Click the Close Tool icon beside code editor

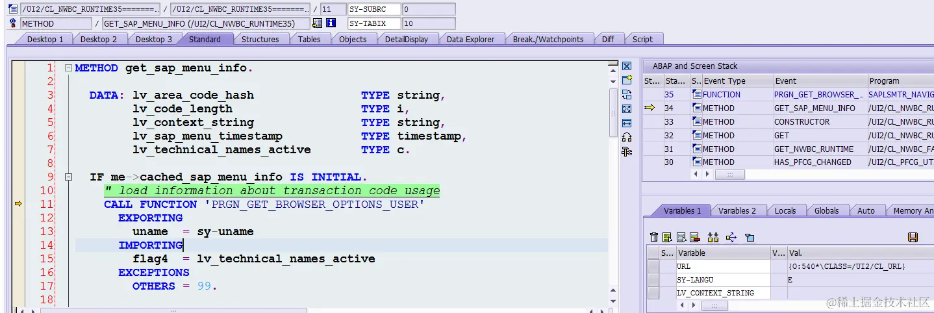click(627, 66)
